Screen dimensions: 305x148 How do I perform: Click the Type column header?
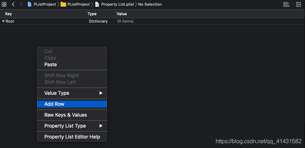[92, 14]
